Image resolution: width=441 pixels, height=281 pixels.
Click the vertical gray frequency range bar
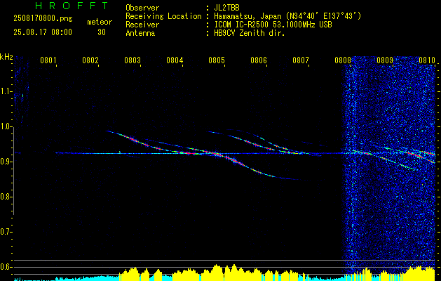pyautogui.click(x=14, y=171)
